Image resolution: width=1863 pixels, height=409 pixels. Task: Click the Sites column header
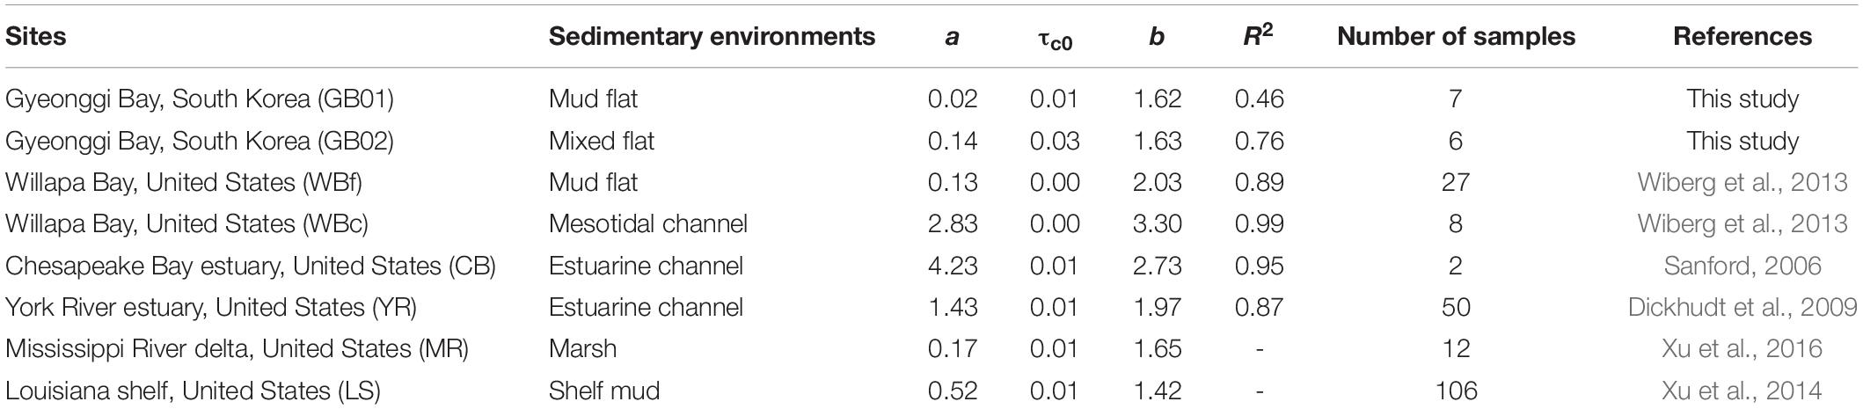point(36,36)
